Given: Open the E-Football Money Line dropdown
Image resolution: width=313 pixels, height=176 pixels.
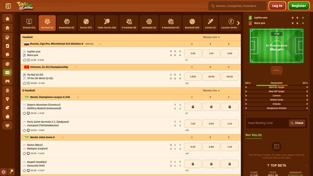Looking at the screenshot, I should click(x=211, y=90).
